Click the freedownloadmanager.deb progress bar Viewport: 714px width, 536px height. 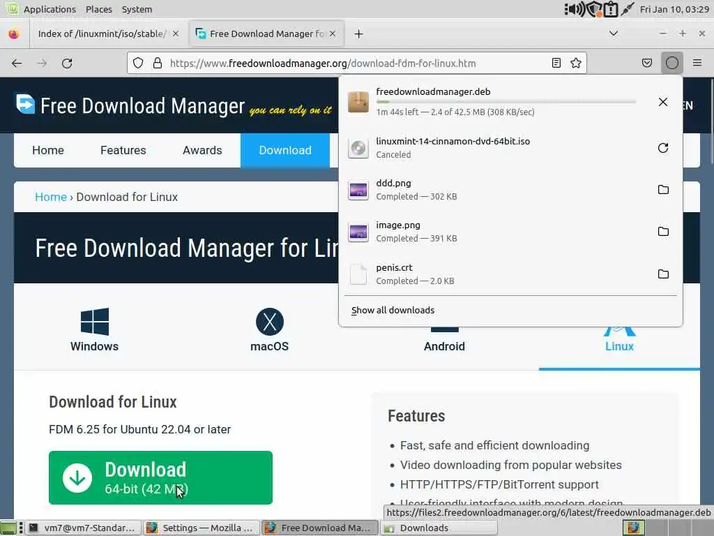click(506, 102)
